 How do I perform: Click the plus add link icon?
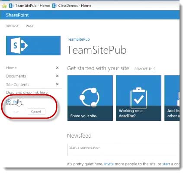coord(9,102)
